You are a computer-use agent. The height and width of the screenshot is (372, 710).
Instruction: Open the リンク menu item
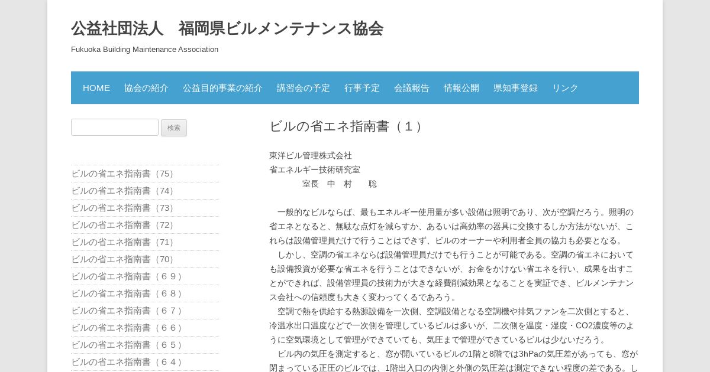565,88
